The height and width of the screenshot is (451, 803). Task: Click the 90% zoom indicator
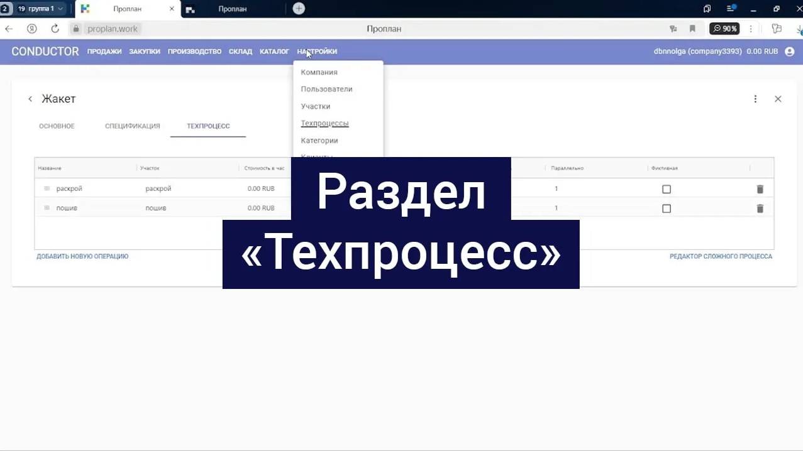click(724, 29)
